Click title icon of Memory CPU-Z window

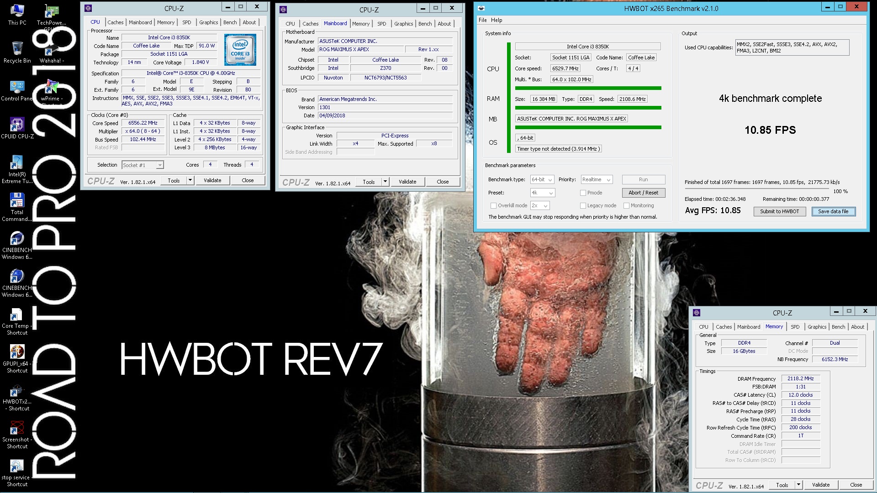point(697,313)
